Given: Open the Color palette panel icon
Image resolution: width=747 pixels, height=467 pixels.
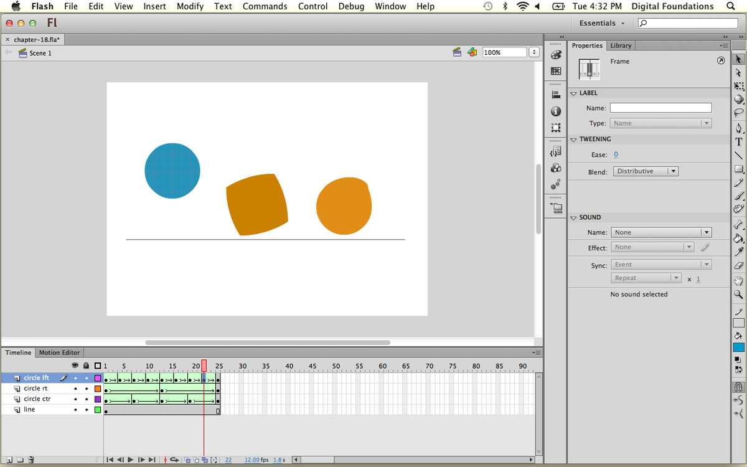Looking at the screenshot, I should click(x=556, y=55).
